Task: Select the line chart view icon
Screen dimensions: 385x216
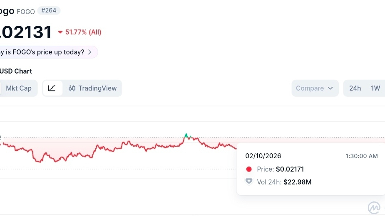Action: click(x=52, y=88)
